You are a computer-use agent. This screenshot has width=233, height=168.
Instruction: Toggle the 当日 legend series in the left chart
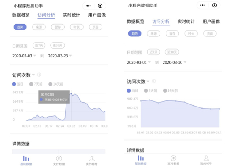[x=18, y=84]
